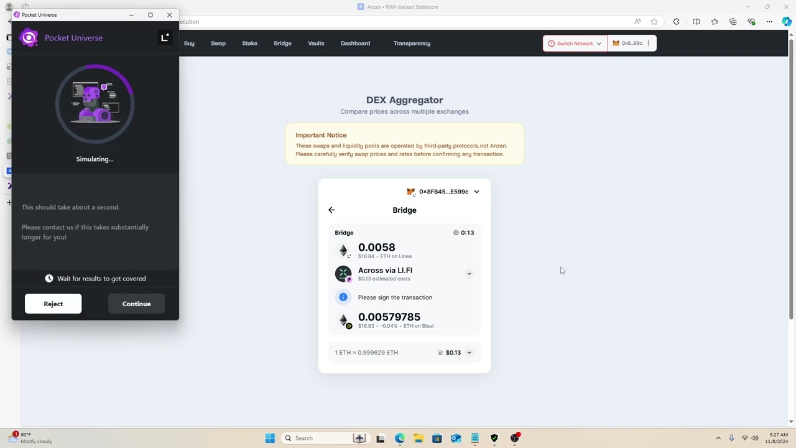The width and height of the screenshot is (796, 448).
Task: Click the Pocket Universe logo icon
Action: tap(29, 38)
